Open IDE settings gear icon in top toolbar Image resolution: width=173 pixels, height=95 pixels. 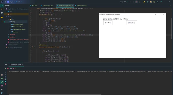point(154,2)
